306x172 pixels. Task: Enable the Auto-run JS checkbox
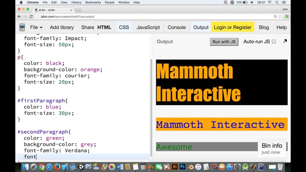(x=274, y=42)
